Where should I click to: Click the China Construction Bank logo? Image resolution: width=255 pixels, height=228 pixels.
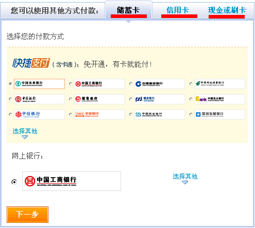point(160,84)
